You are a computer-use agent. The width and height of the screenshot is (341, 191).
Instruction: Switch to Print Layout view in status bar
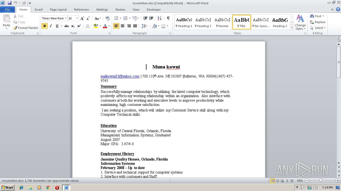(273, 181)
